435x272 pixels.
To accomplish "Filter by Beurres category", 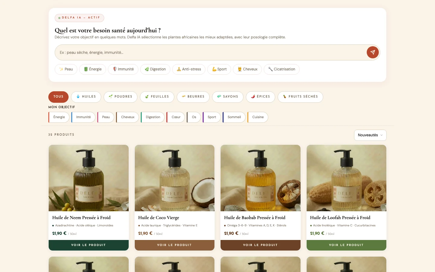I will (x=193, y=97).
